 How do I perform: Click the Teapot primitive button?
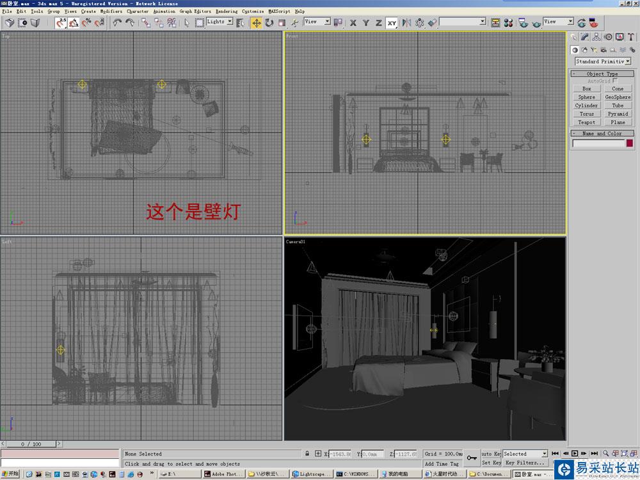pyautogui.click(x=586, y=122)
